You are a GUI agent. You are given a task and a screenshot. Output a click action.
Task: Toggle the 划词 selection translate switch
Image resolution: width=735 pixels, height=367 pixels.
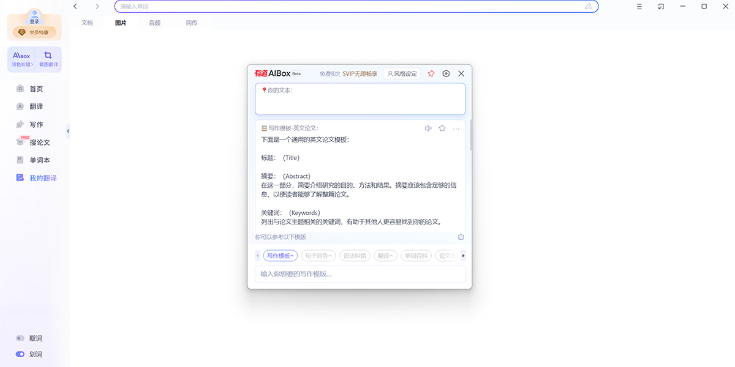point(20,354)
